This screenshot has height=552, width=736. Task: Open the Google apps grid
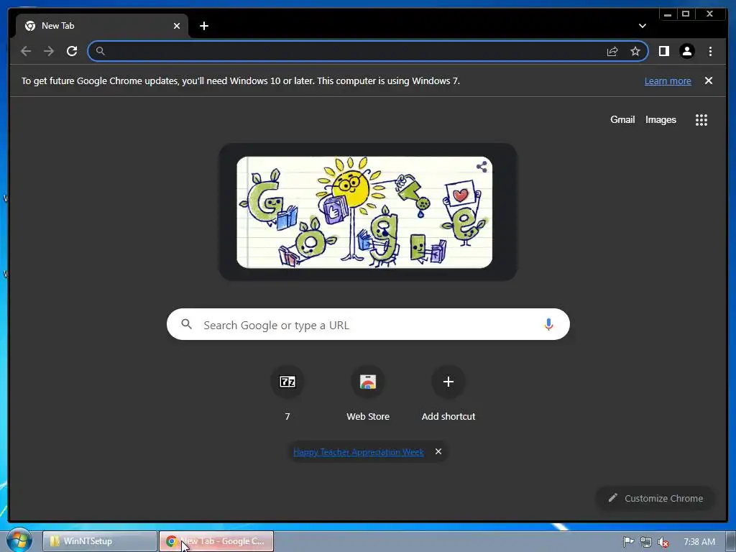point(701,120)
